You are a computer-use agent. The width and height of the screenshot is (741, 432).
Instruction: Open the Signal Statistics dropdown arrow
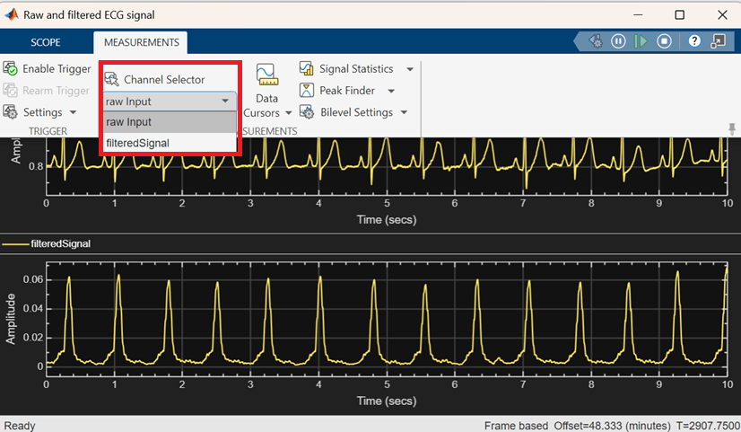(410, 69)
